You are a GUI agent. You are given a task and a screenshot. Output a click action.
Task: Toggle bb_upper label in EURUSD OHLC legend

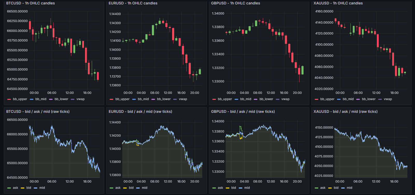(122, 99)
